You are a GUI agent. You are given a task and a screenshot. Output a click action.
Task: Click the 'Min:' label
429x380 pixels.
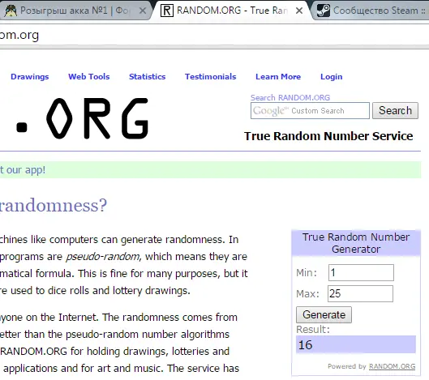click(x=307, y=273)
